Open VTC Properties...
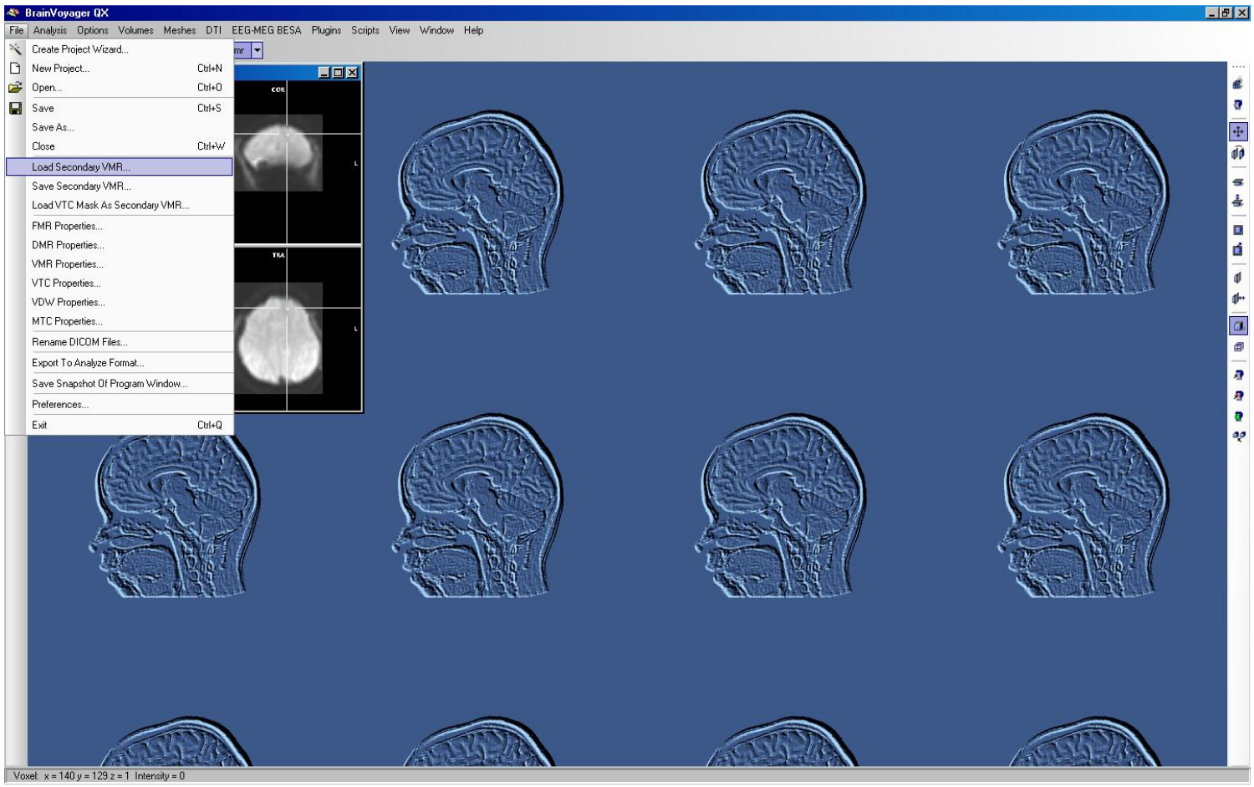 (x=119, y=284)
